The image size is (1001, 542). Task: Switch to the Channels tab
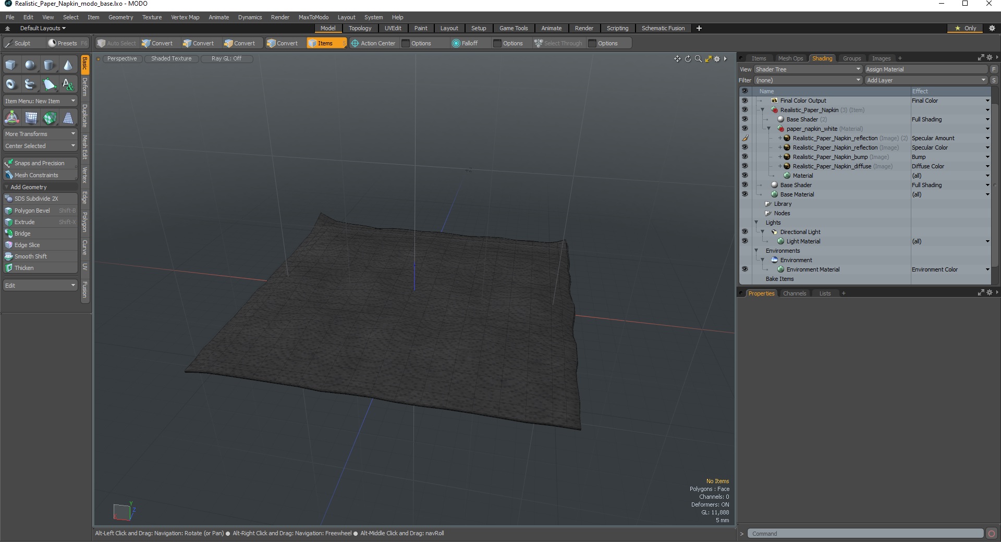(795, 293)
